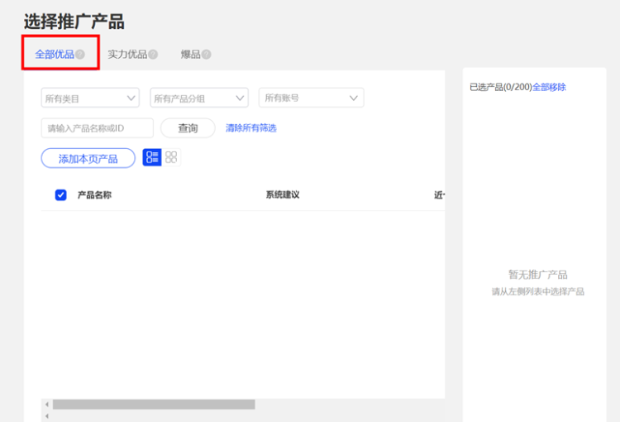Screen dimensions: 620x422
Task: Open the 所有产品分组 dropdown
Action: [199, 98]
